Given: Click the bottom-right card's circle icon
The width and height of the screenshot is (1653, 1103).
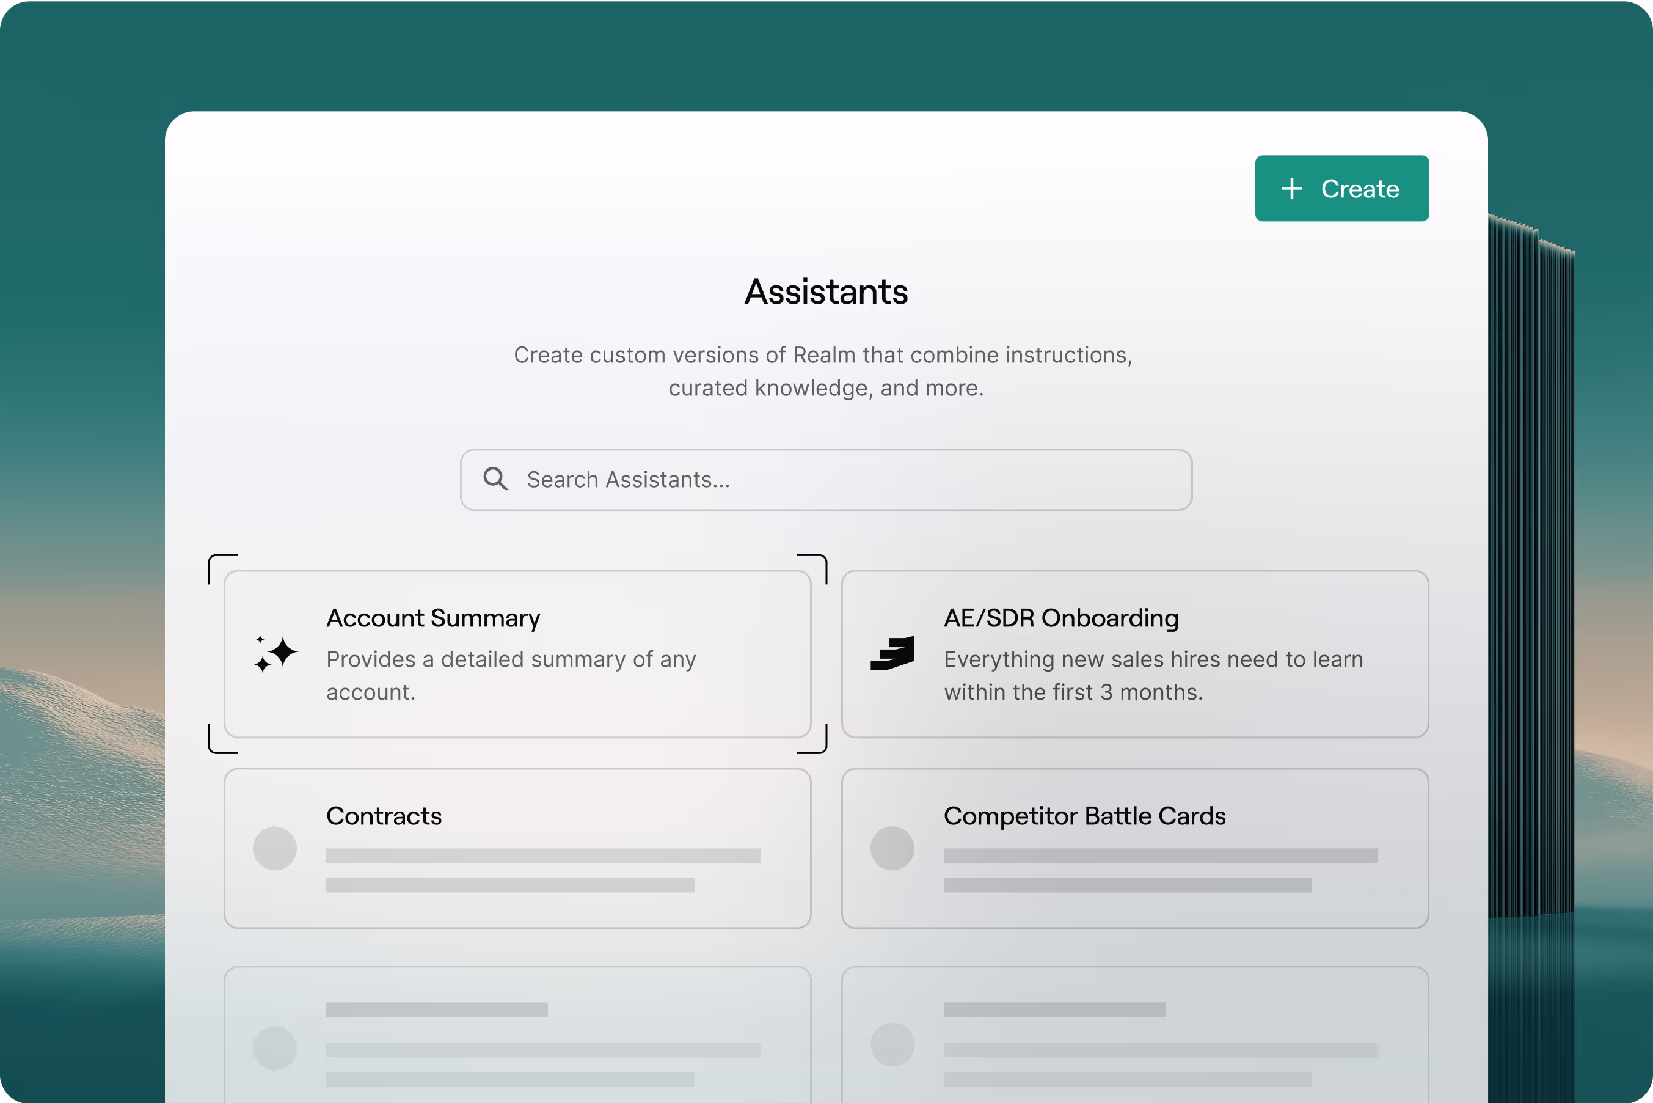Looking at the screenshot, I should click(x=892, y=1044).
